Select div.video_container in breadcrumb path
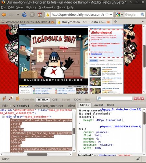The image size is (146, 163). [49, 106]
